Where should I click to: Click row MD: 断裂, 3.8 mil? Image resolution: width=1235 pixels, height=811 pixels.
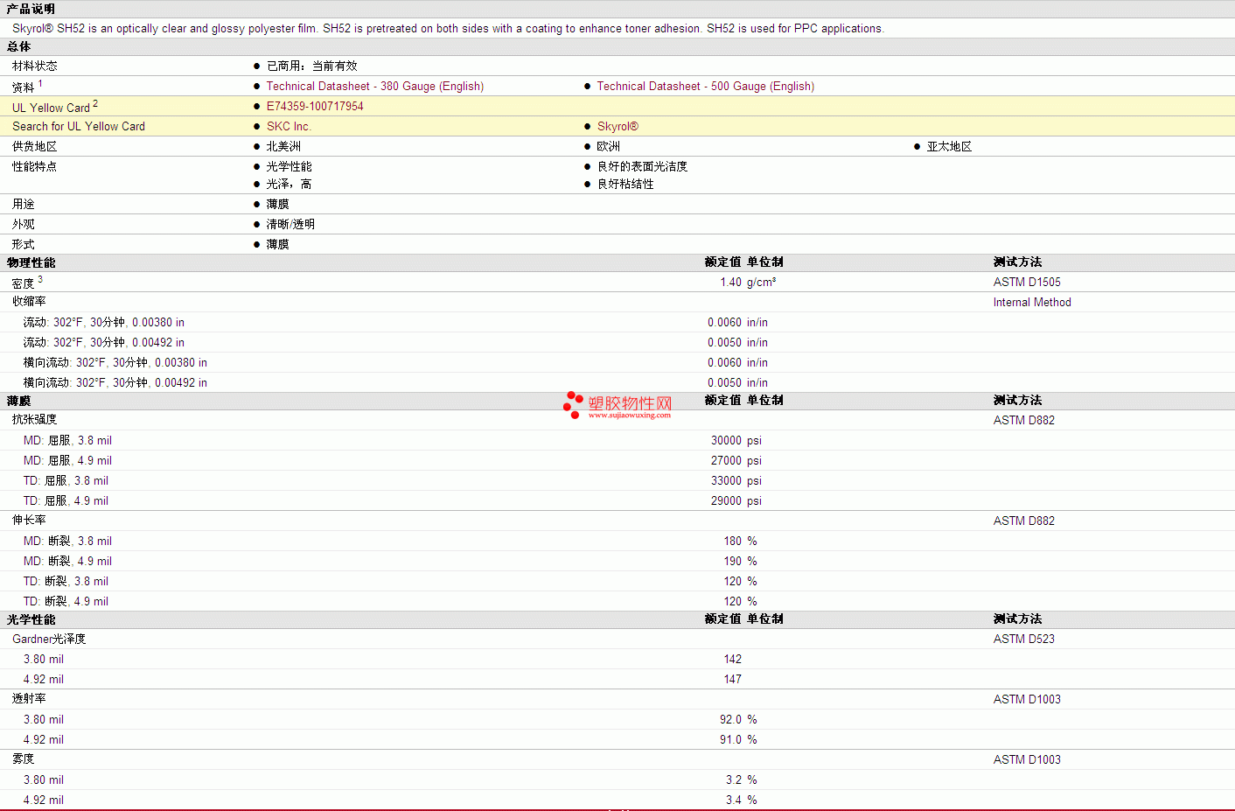617,541
